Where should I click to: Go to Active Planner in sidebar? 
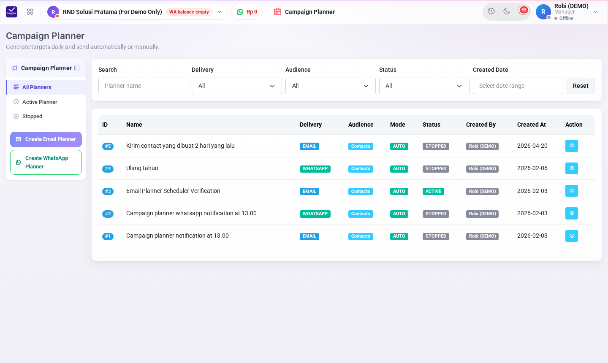point(46,102)
